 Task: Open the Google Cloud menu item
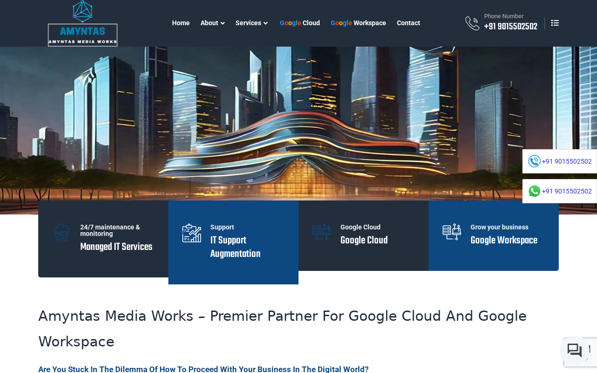(300, 23)
